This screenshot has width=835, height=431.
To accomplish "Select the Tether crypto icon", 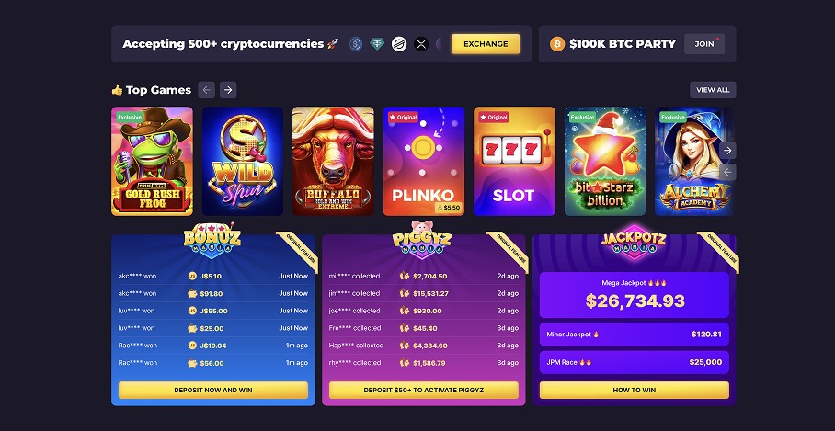I will [377, 43].
